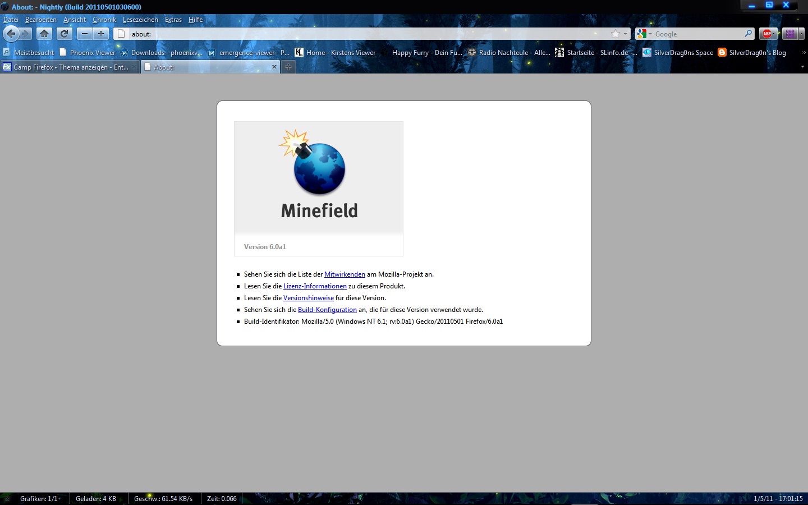Open the SilverDrag0n's Blog bookmark

[752, 52]
